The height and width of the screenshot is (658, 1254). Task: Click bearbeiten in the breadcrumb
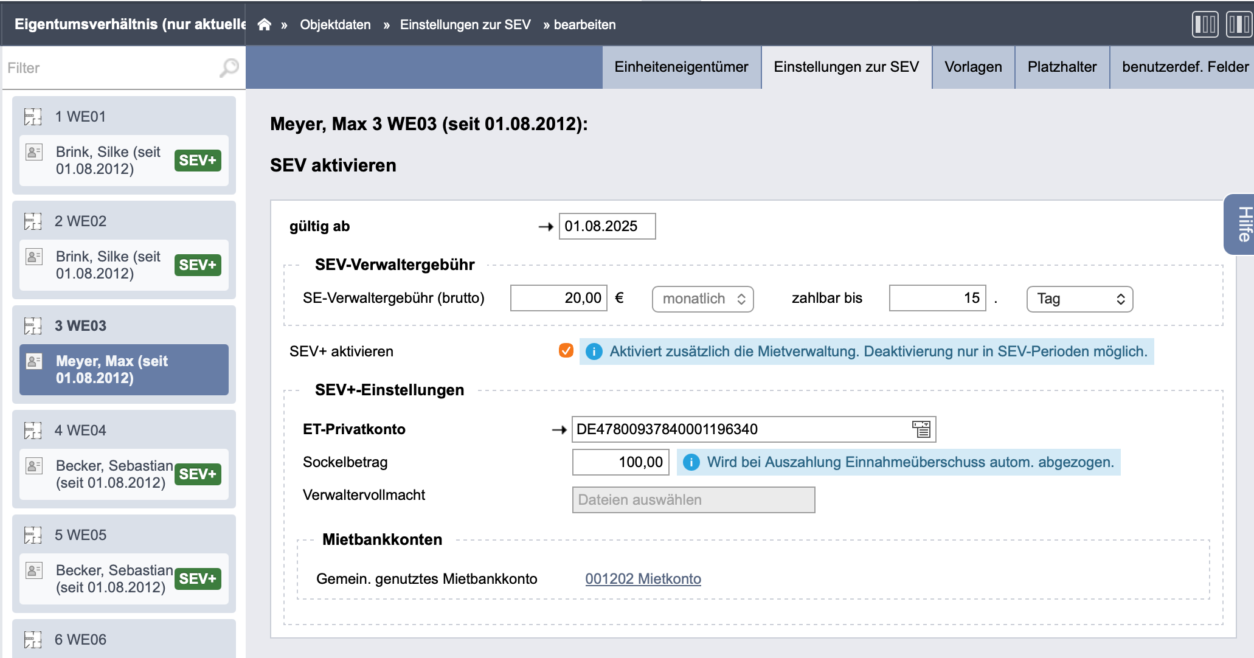584,24
